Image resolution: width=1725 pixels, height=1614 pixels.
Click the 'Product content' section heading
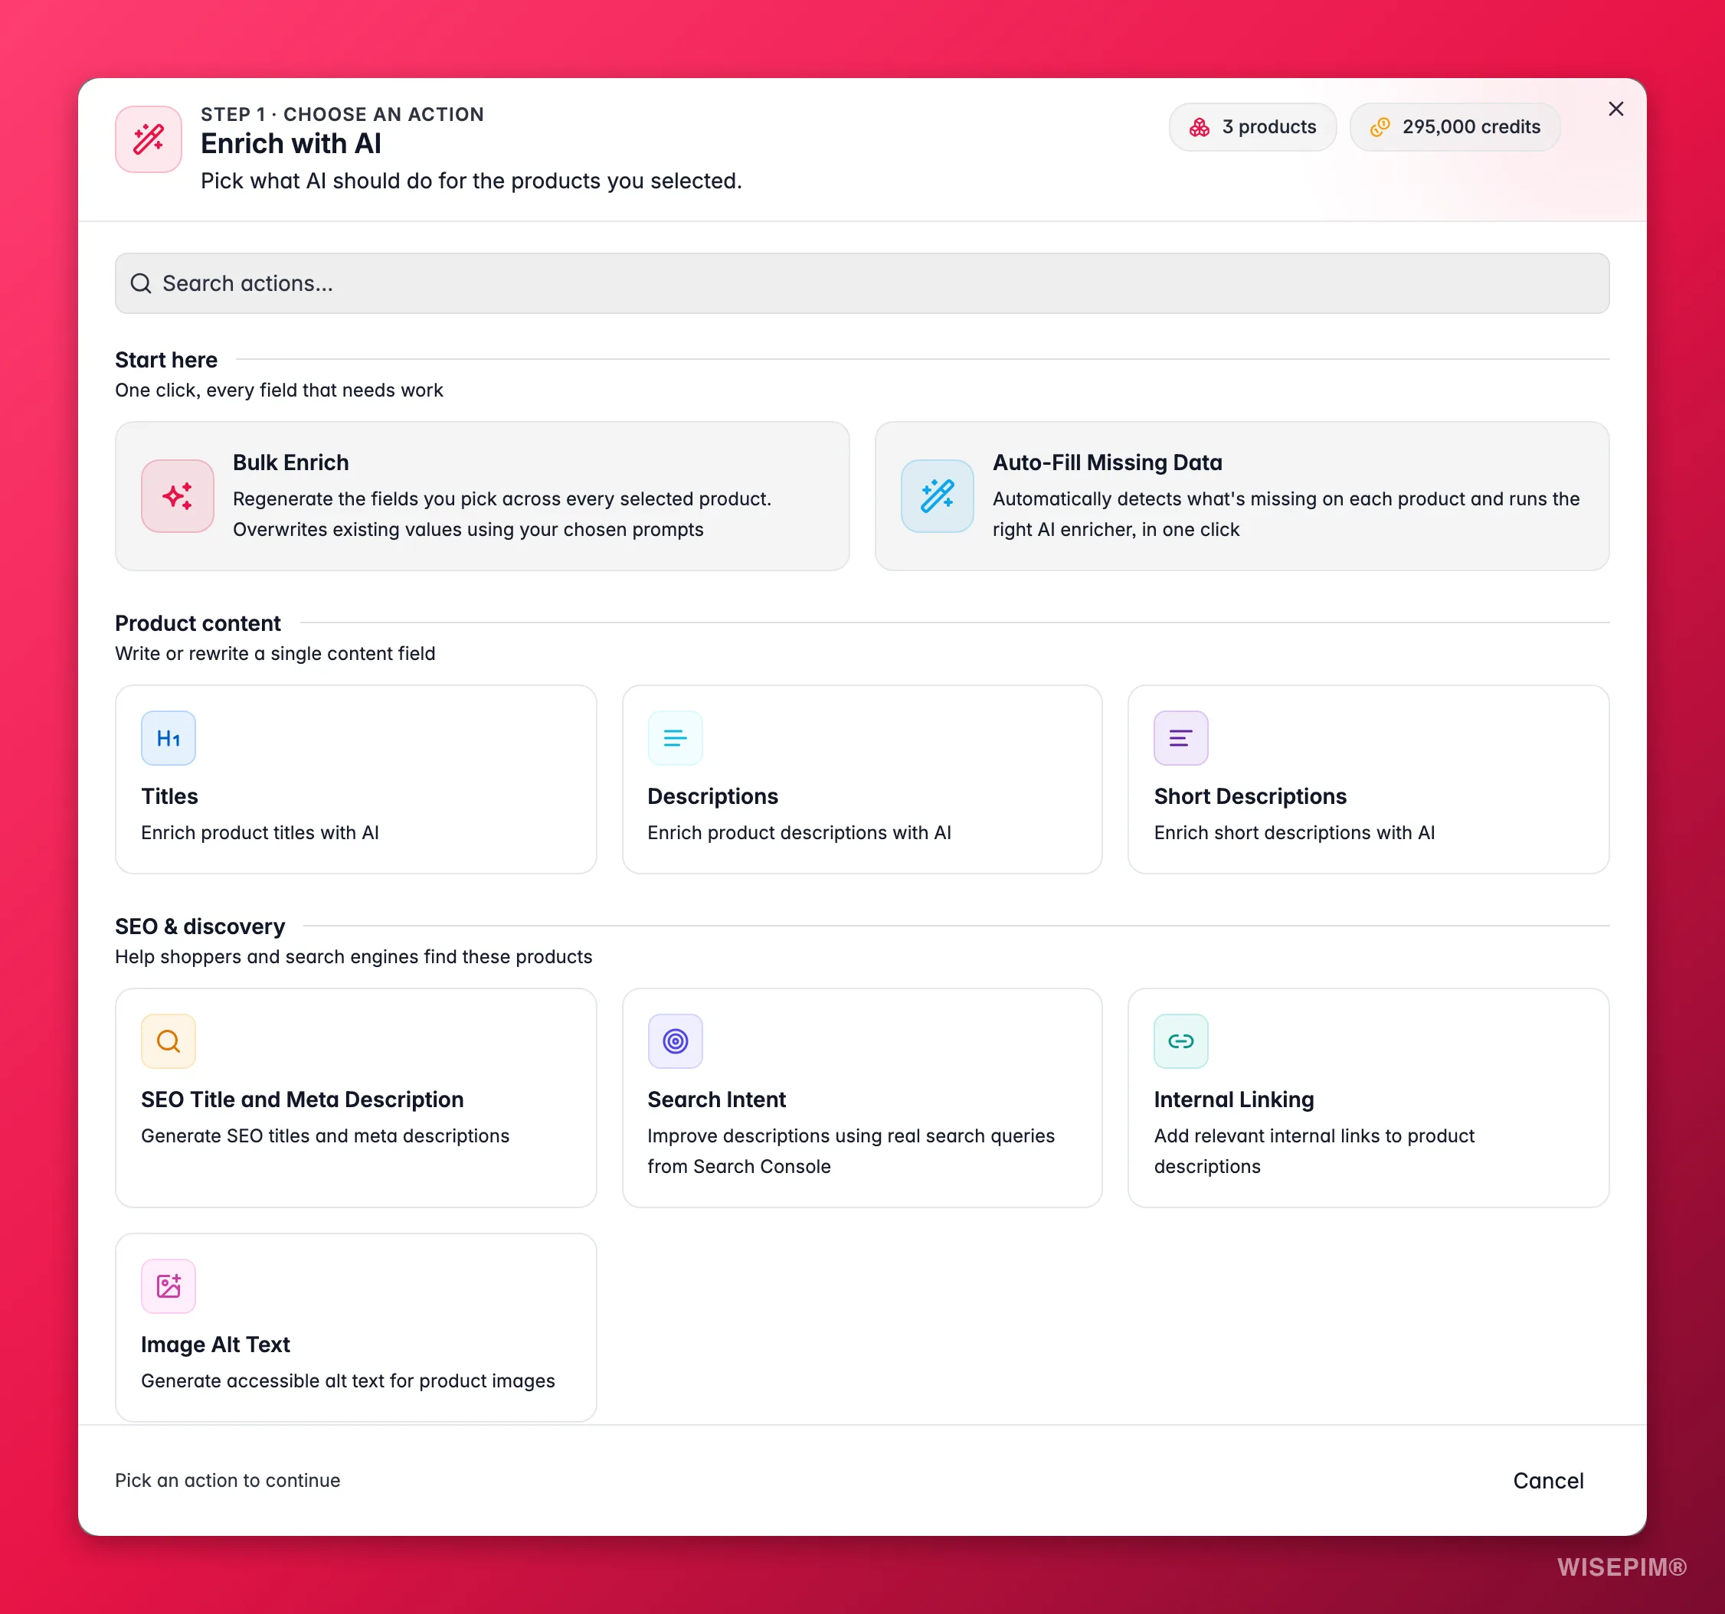[x=198, y=623]
